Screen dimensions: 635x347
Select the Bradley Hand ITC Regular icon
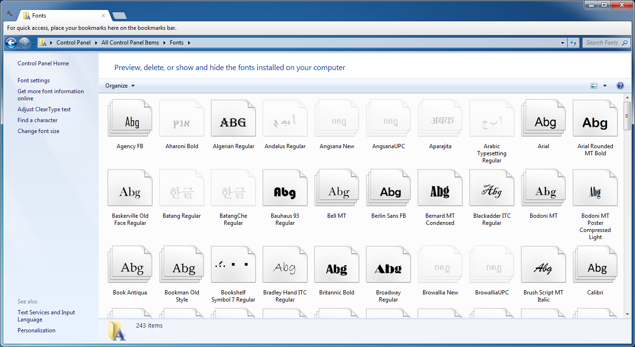[285, 265]
